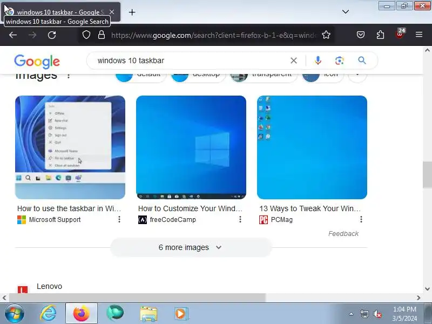Open muted volume tray icon

coord(377,314)
